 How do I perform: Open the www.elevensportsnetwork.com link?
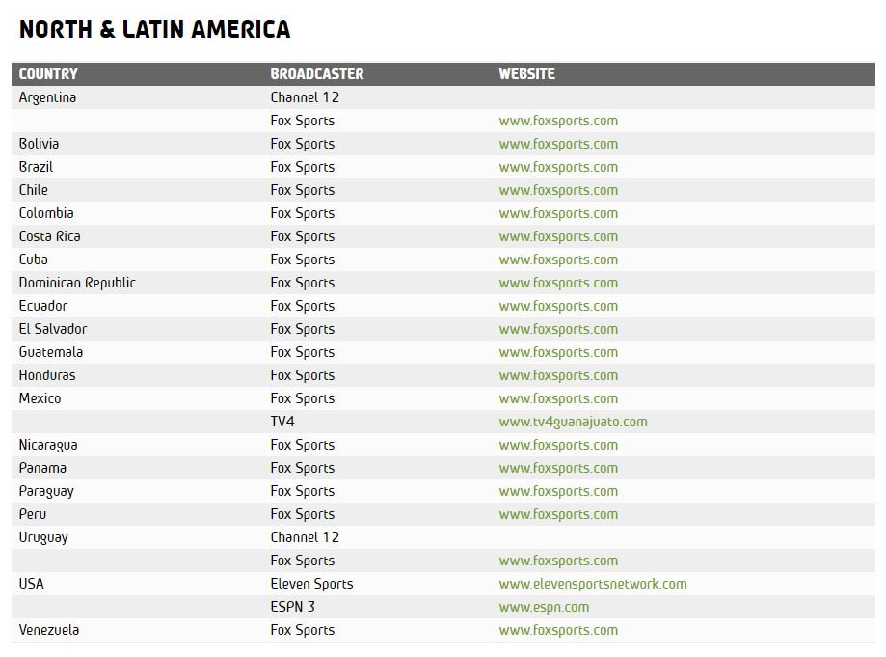click(x=593, y=584)
